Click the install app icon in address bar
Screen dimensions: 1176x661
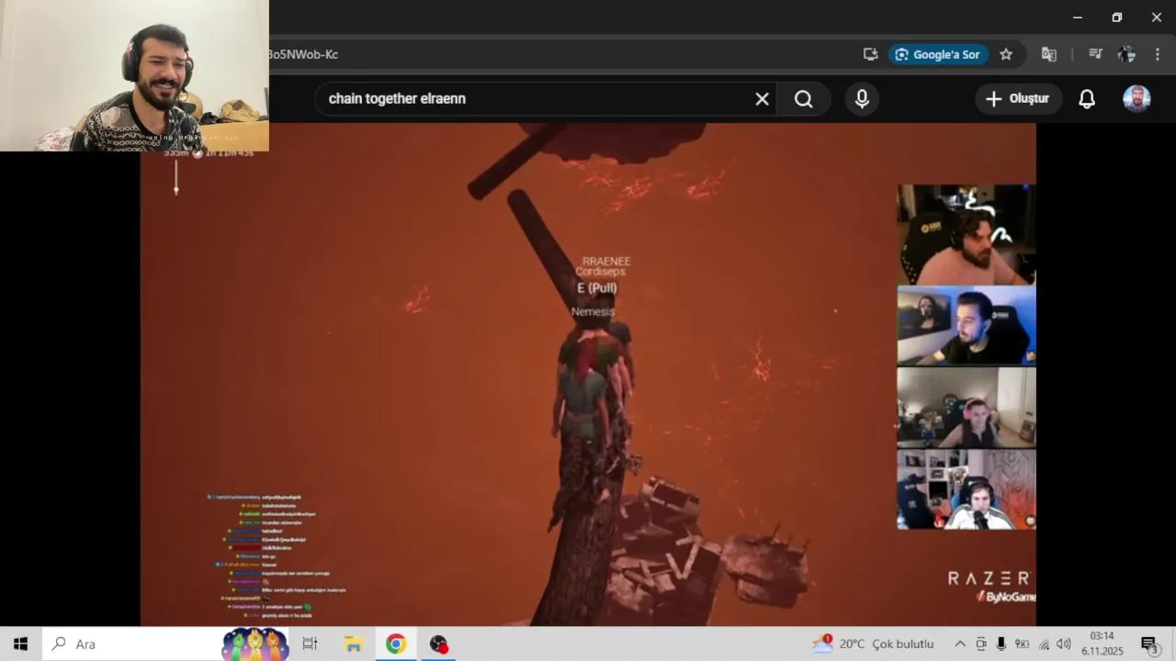point(871,54)
